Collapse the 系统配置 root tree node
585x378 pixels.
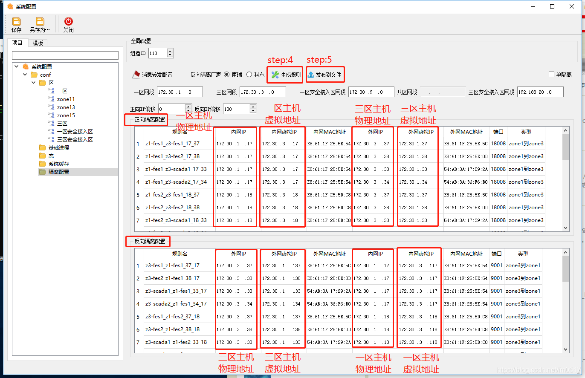16,66
